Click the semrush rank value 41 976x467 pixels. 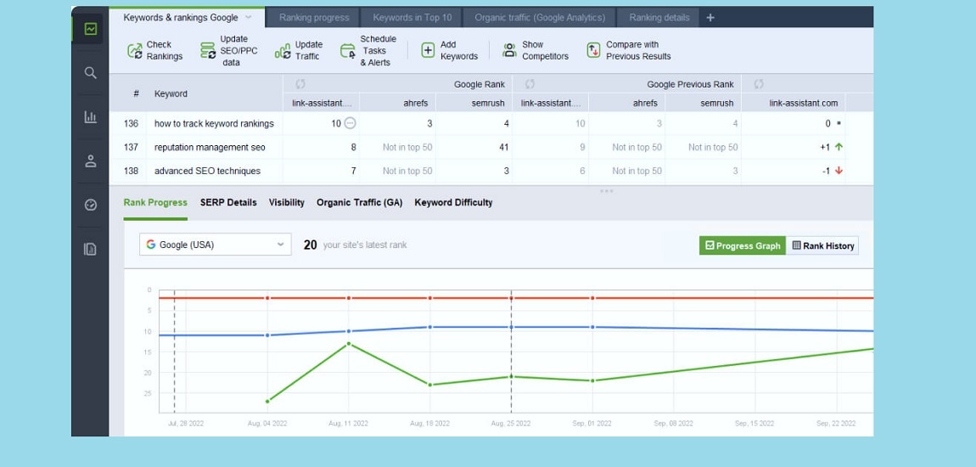click(503, 147)
